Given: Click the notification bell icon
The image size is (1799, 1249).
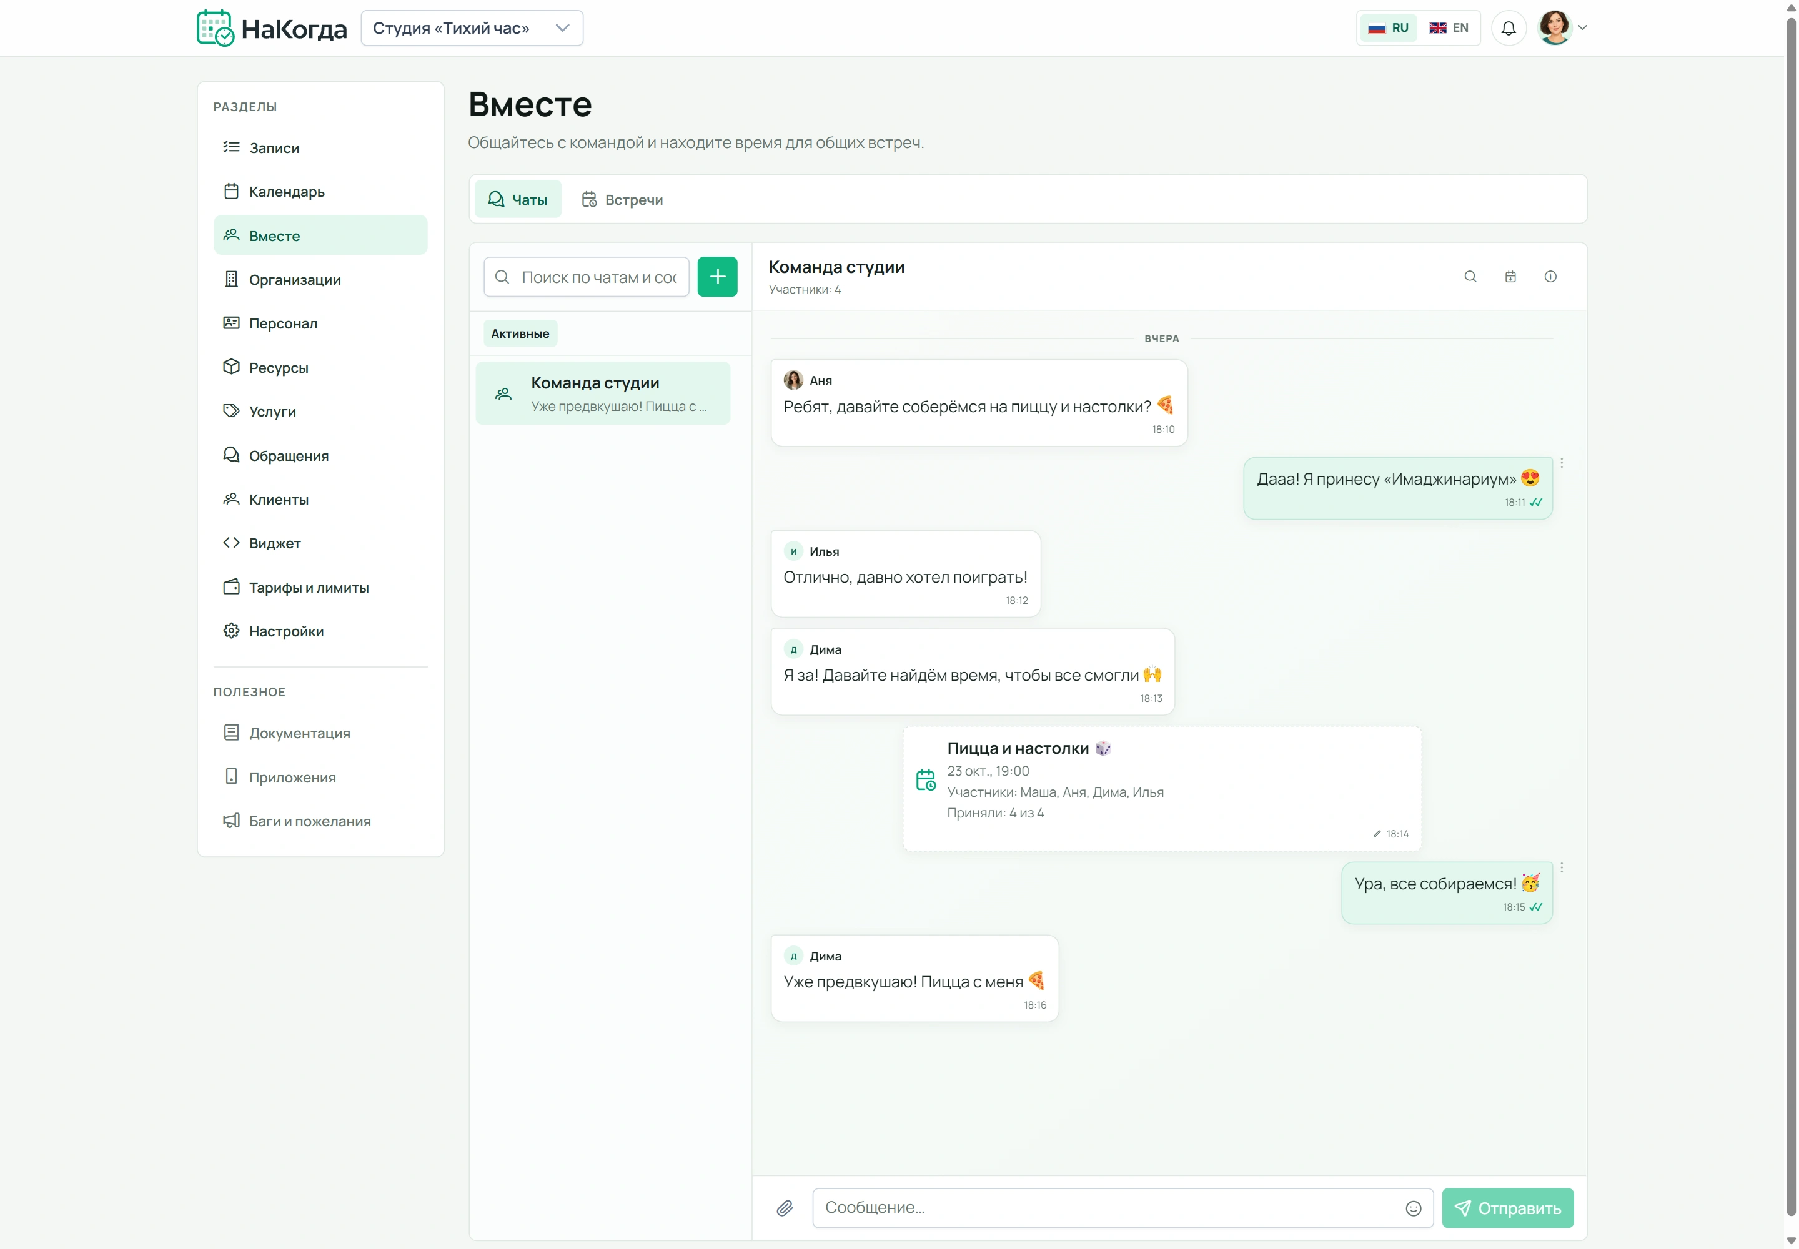Looking at the screenshot, I should (x=1508, y=28).
